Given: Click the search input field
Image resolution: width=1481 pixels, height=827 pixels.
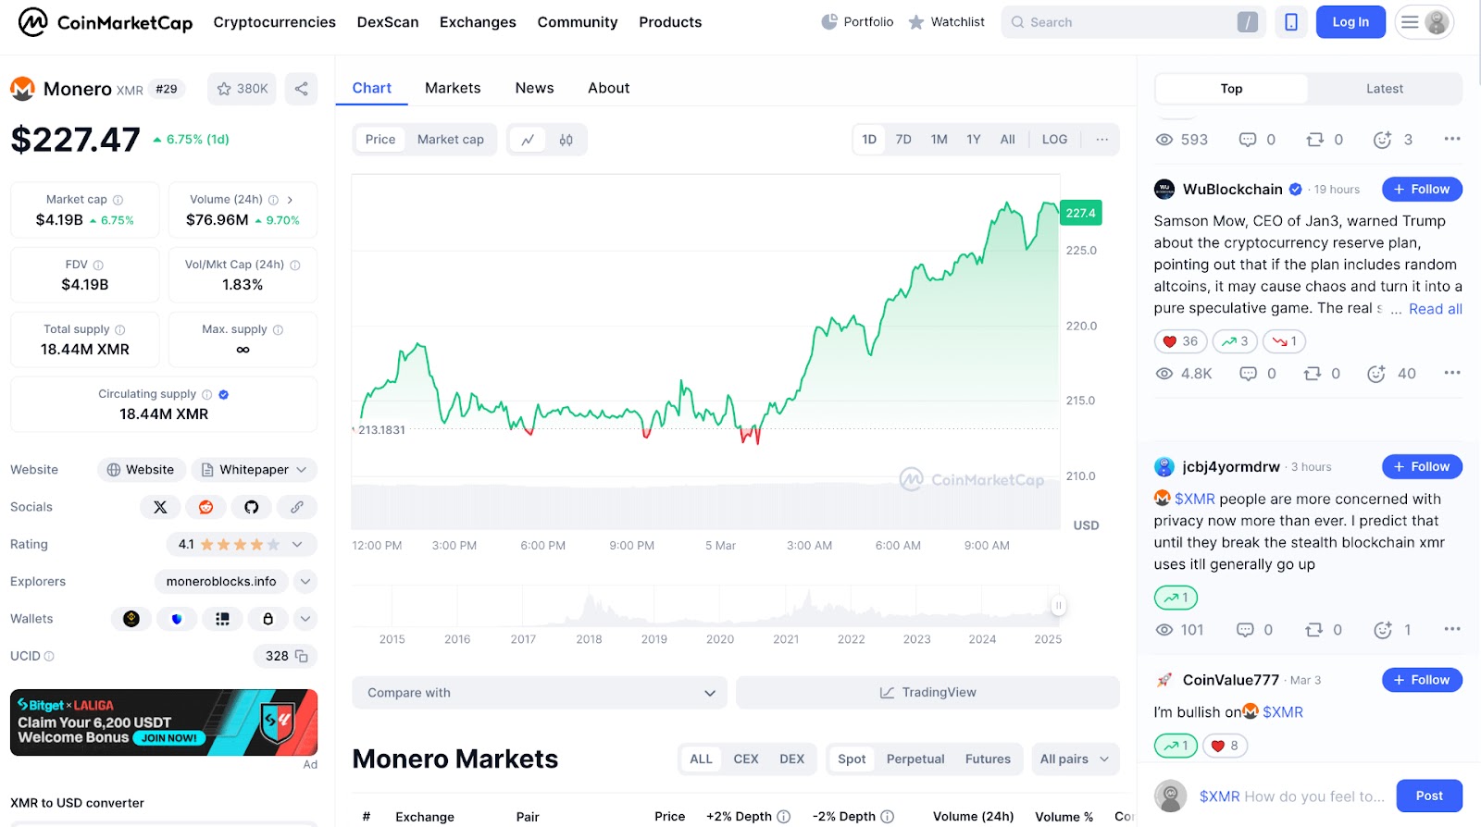Looking at the screenshot, I should pyautogui.click(x=1134, y=22).
